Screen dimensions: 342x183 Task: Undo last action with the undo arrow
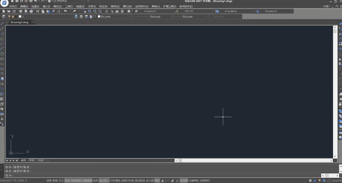coord(65,11)
